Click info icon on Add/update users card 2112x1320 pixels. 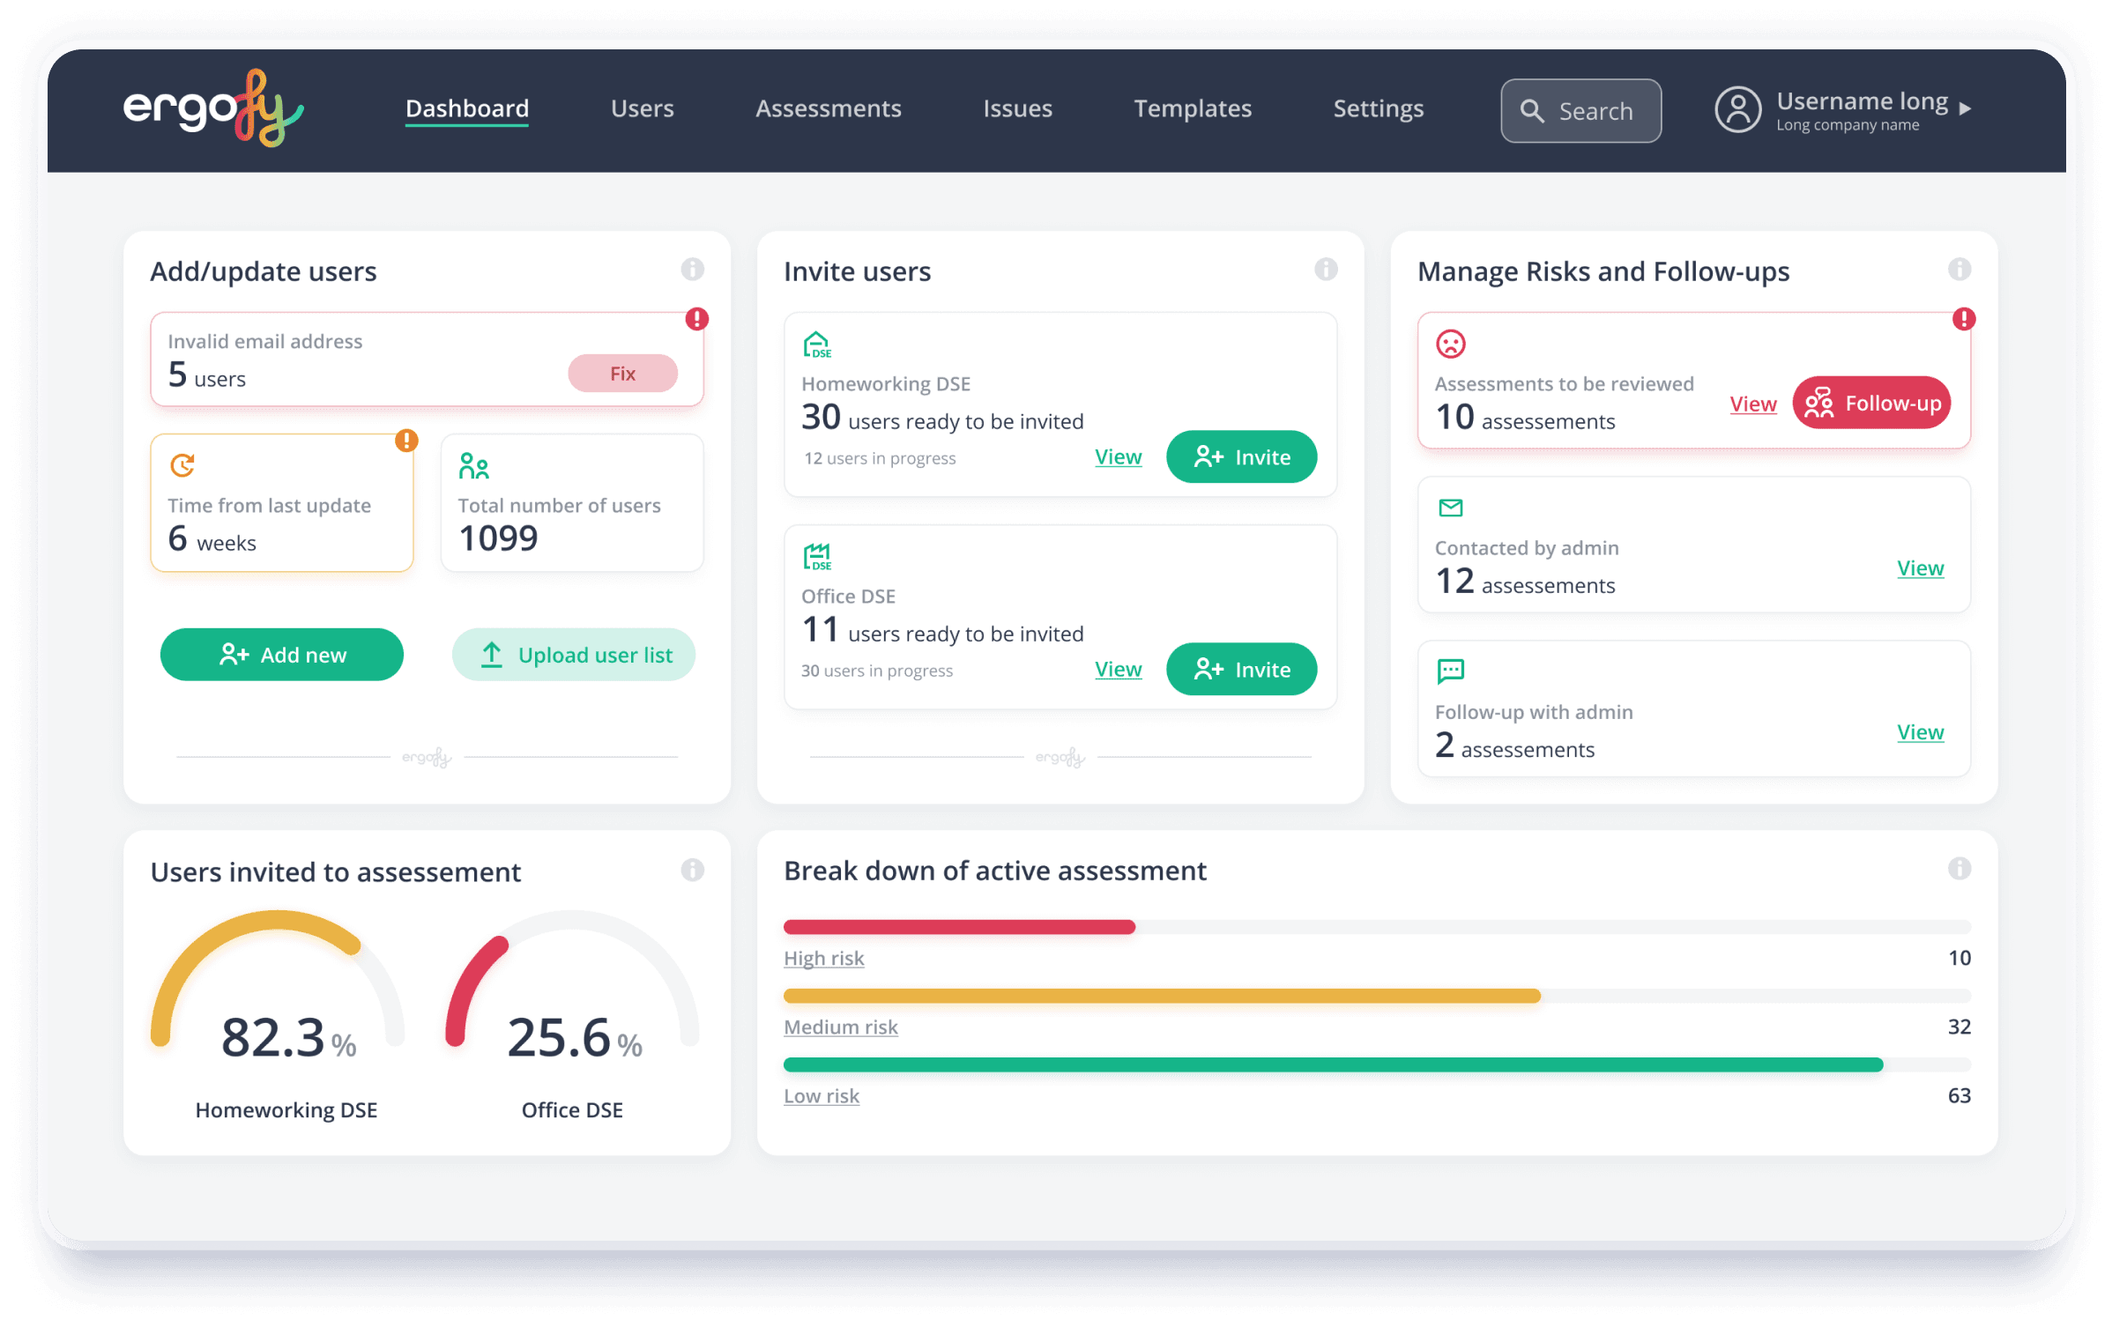tap(692, 270)
